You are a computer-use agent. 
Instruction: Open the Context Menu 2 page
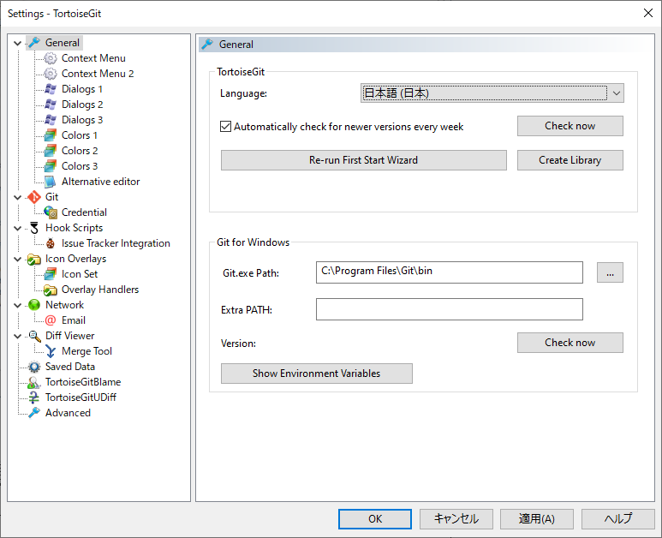pyautogui.click(x=98, y=74)
